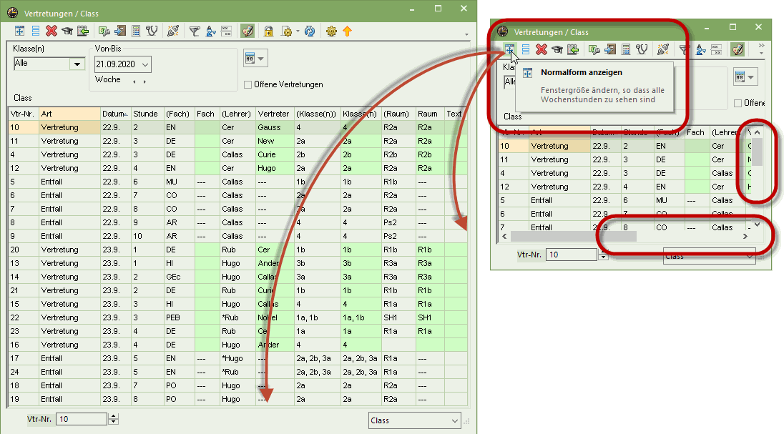Select the 'PEB' cell in left window
The image size is (784, 434).
[179, 317]
